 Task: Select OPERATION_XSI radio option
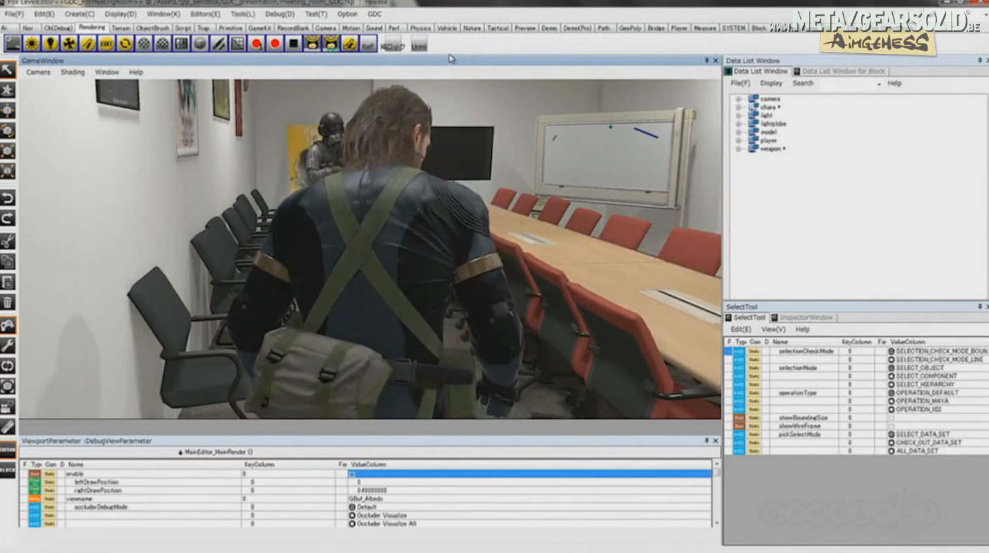(891, 409)
